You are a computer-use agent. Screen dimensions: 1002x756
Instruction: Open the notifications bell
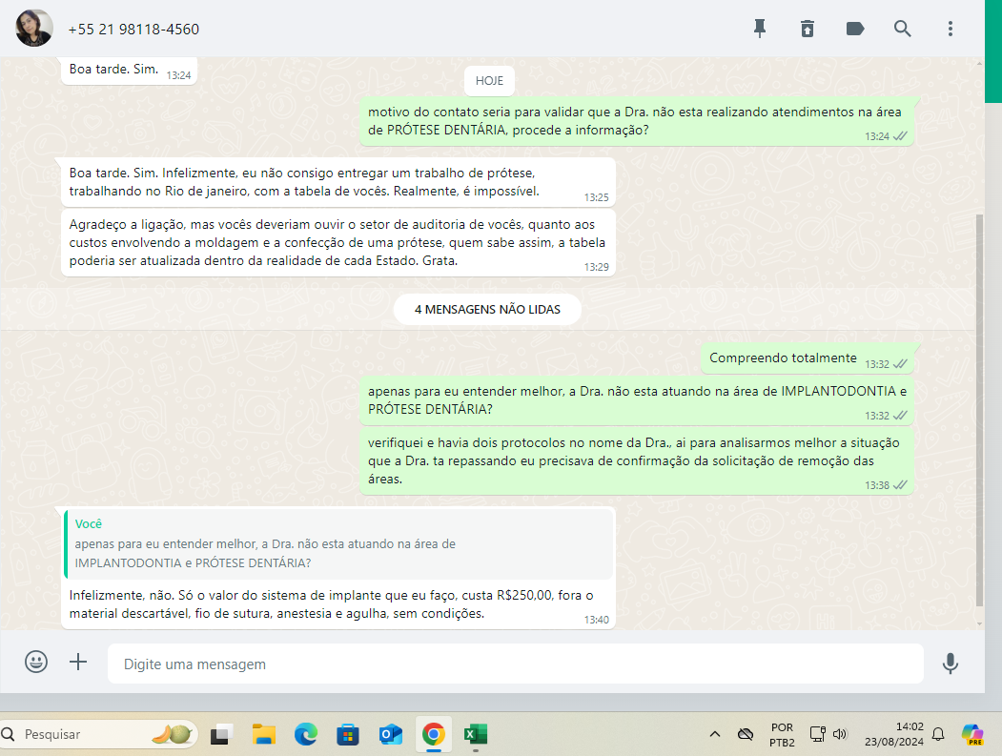[x=938, y=734]
